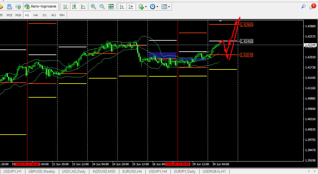
Task: Click the 1.41445 price axis value
Action: pos(310,78)
